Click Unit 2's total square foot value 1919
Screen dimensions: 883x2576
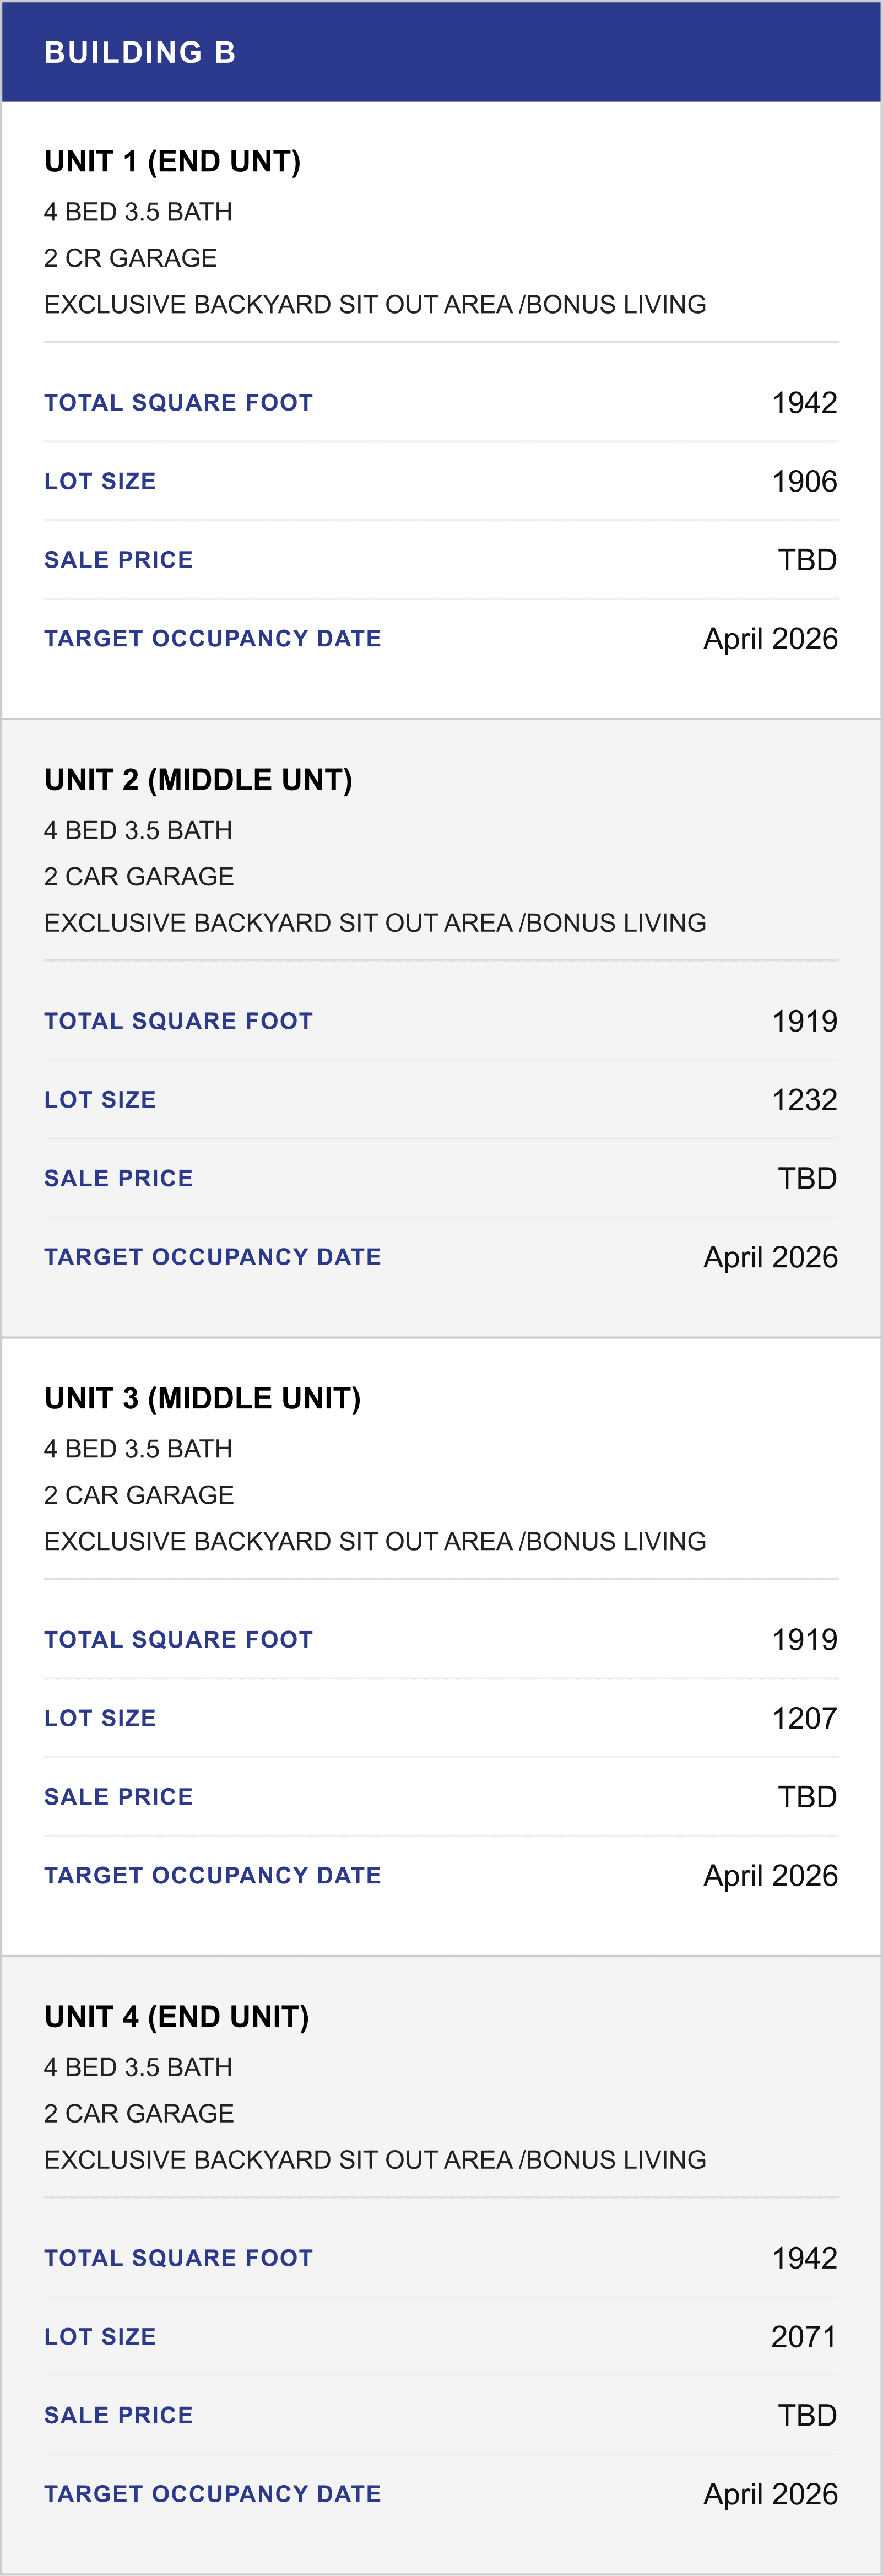click(804, 1021)
